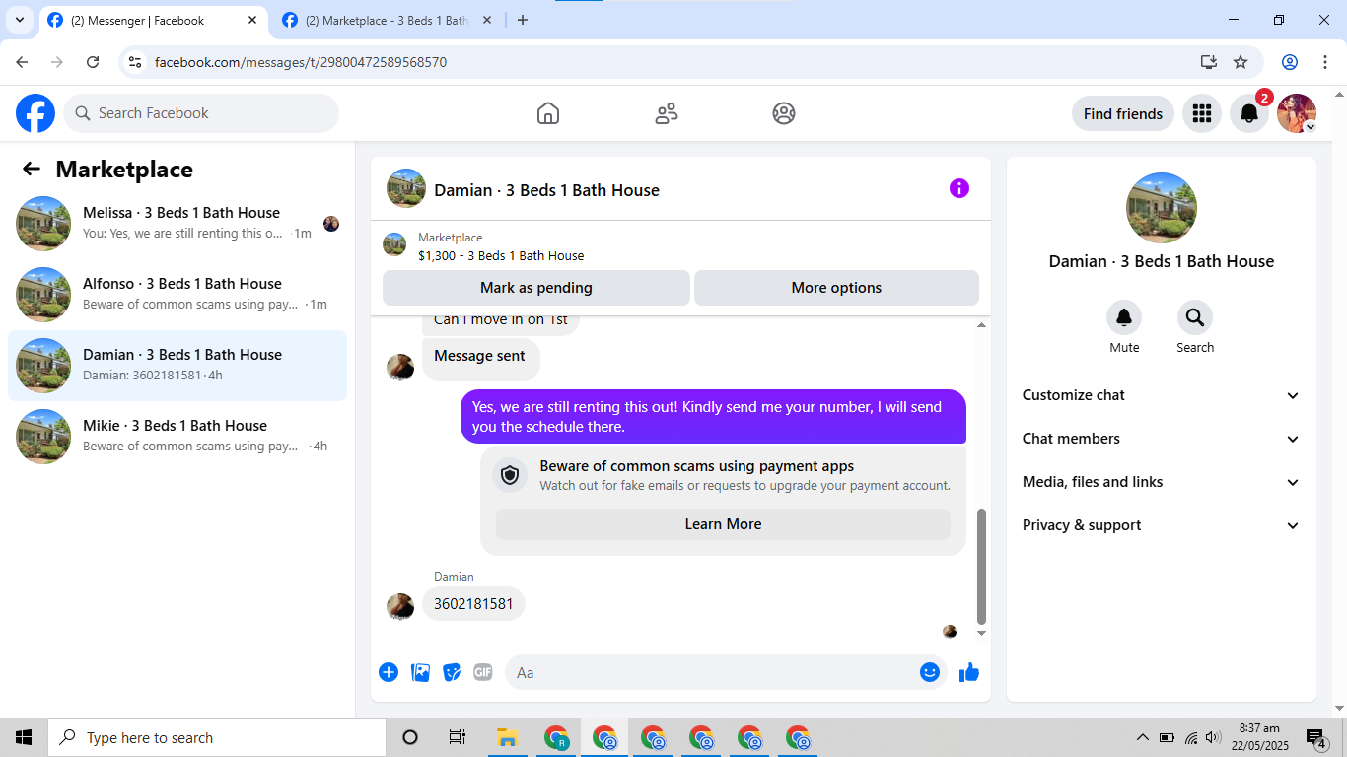Screen dimensions: 1347x757
Task: Open Cortana circle on the taskbar
Action: tap(410, 737)
